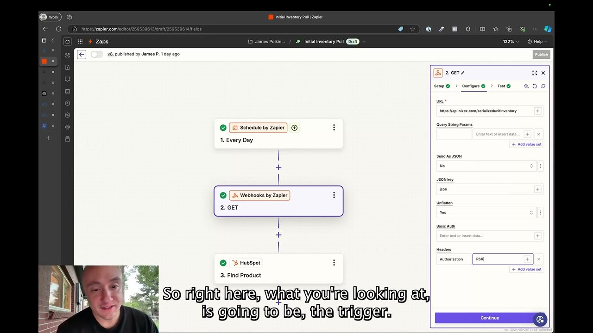Click the AI sparkle icon in panel toolbar

[526, 86]
